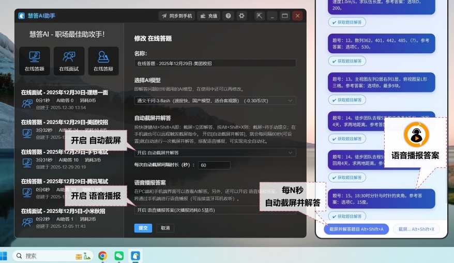Expand the AI model dropdown
The width and height of the screenshot is (454, 263).
pos(215,101)
